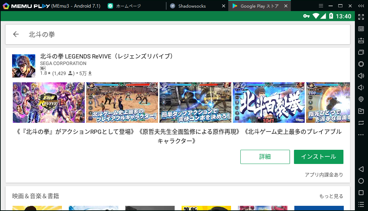Open the multi-instance window tool
This screenshot has height=211, width=368.
[x=361, y=52]
